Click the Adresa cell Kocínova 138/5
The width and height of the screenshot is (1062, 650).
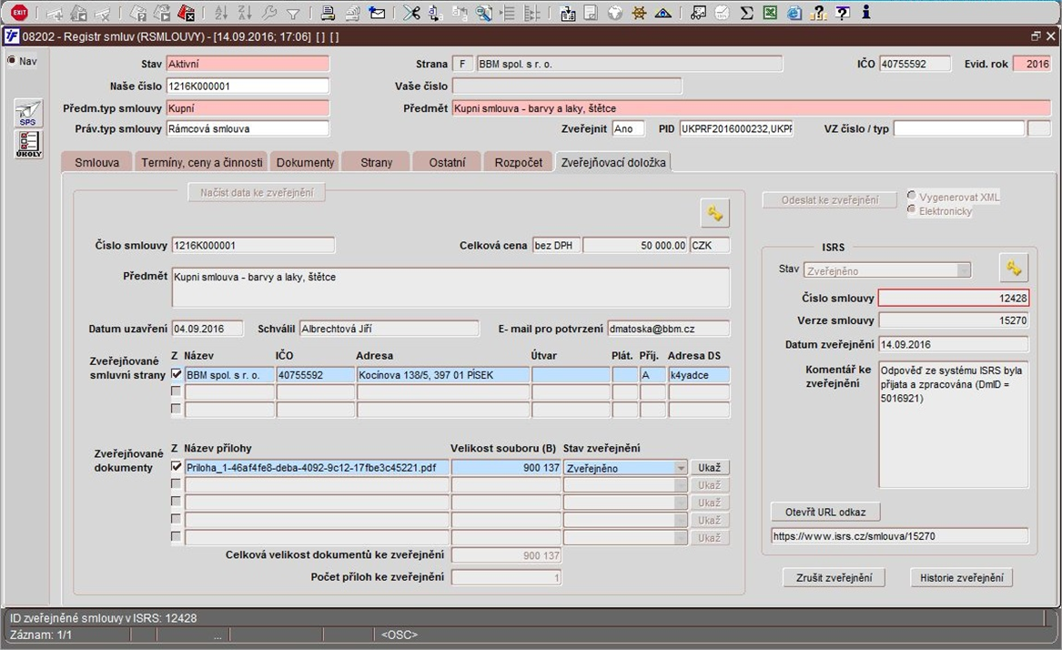pos(443,375)
